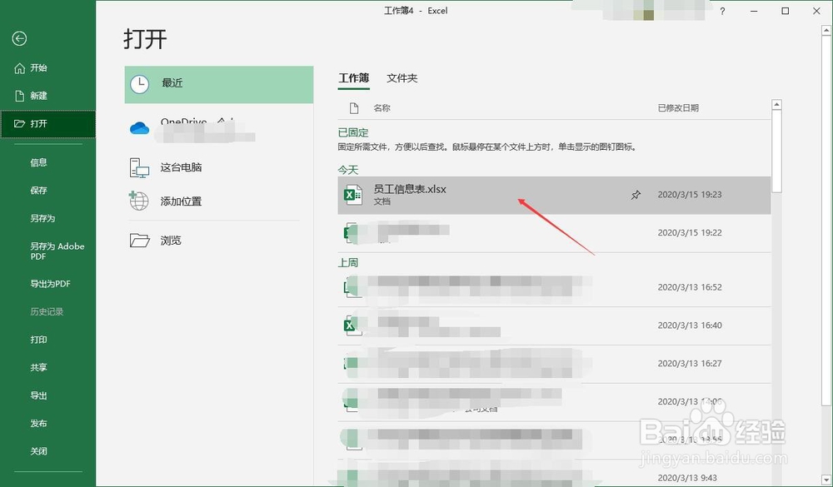This screenshot has height=487, width=833.
Task: Click the open folder icon beside 打开
Action: pyautogui.click(x=20, y=124)
